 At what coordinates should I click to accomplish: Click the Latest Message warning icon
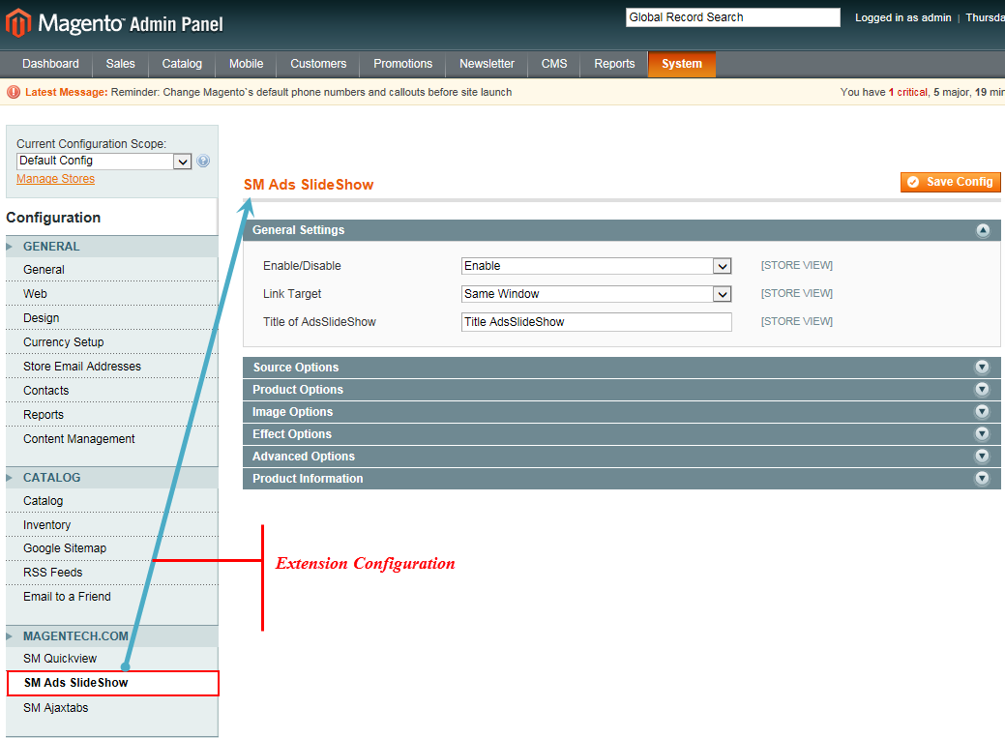click(14, 92)
